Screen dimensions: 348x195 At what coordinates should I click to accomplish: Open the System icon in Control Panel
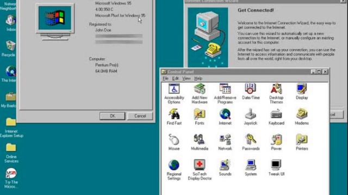point(251,167)
